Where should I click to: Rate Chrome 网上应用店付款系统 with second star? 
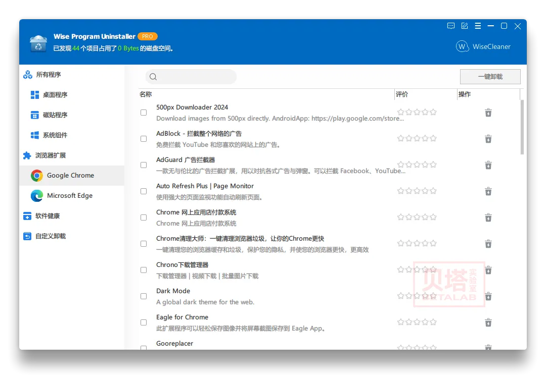(409, 217)
